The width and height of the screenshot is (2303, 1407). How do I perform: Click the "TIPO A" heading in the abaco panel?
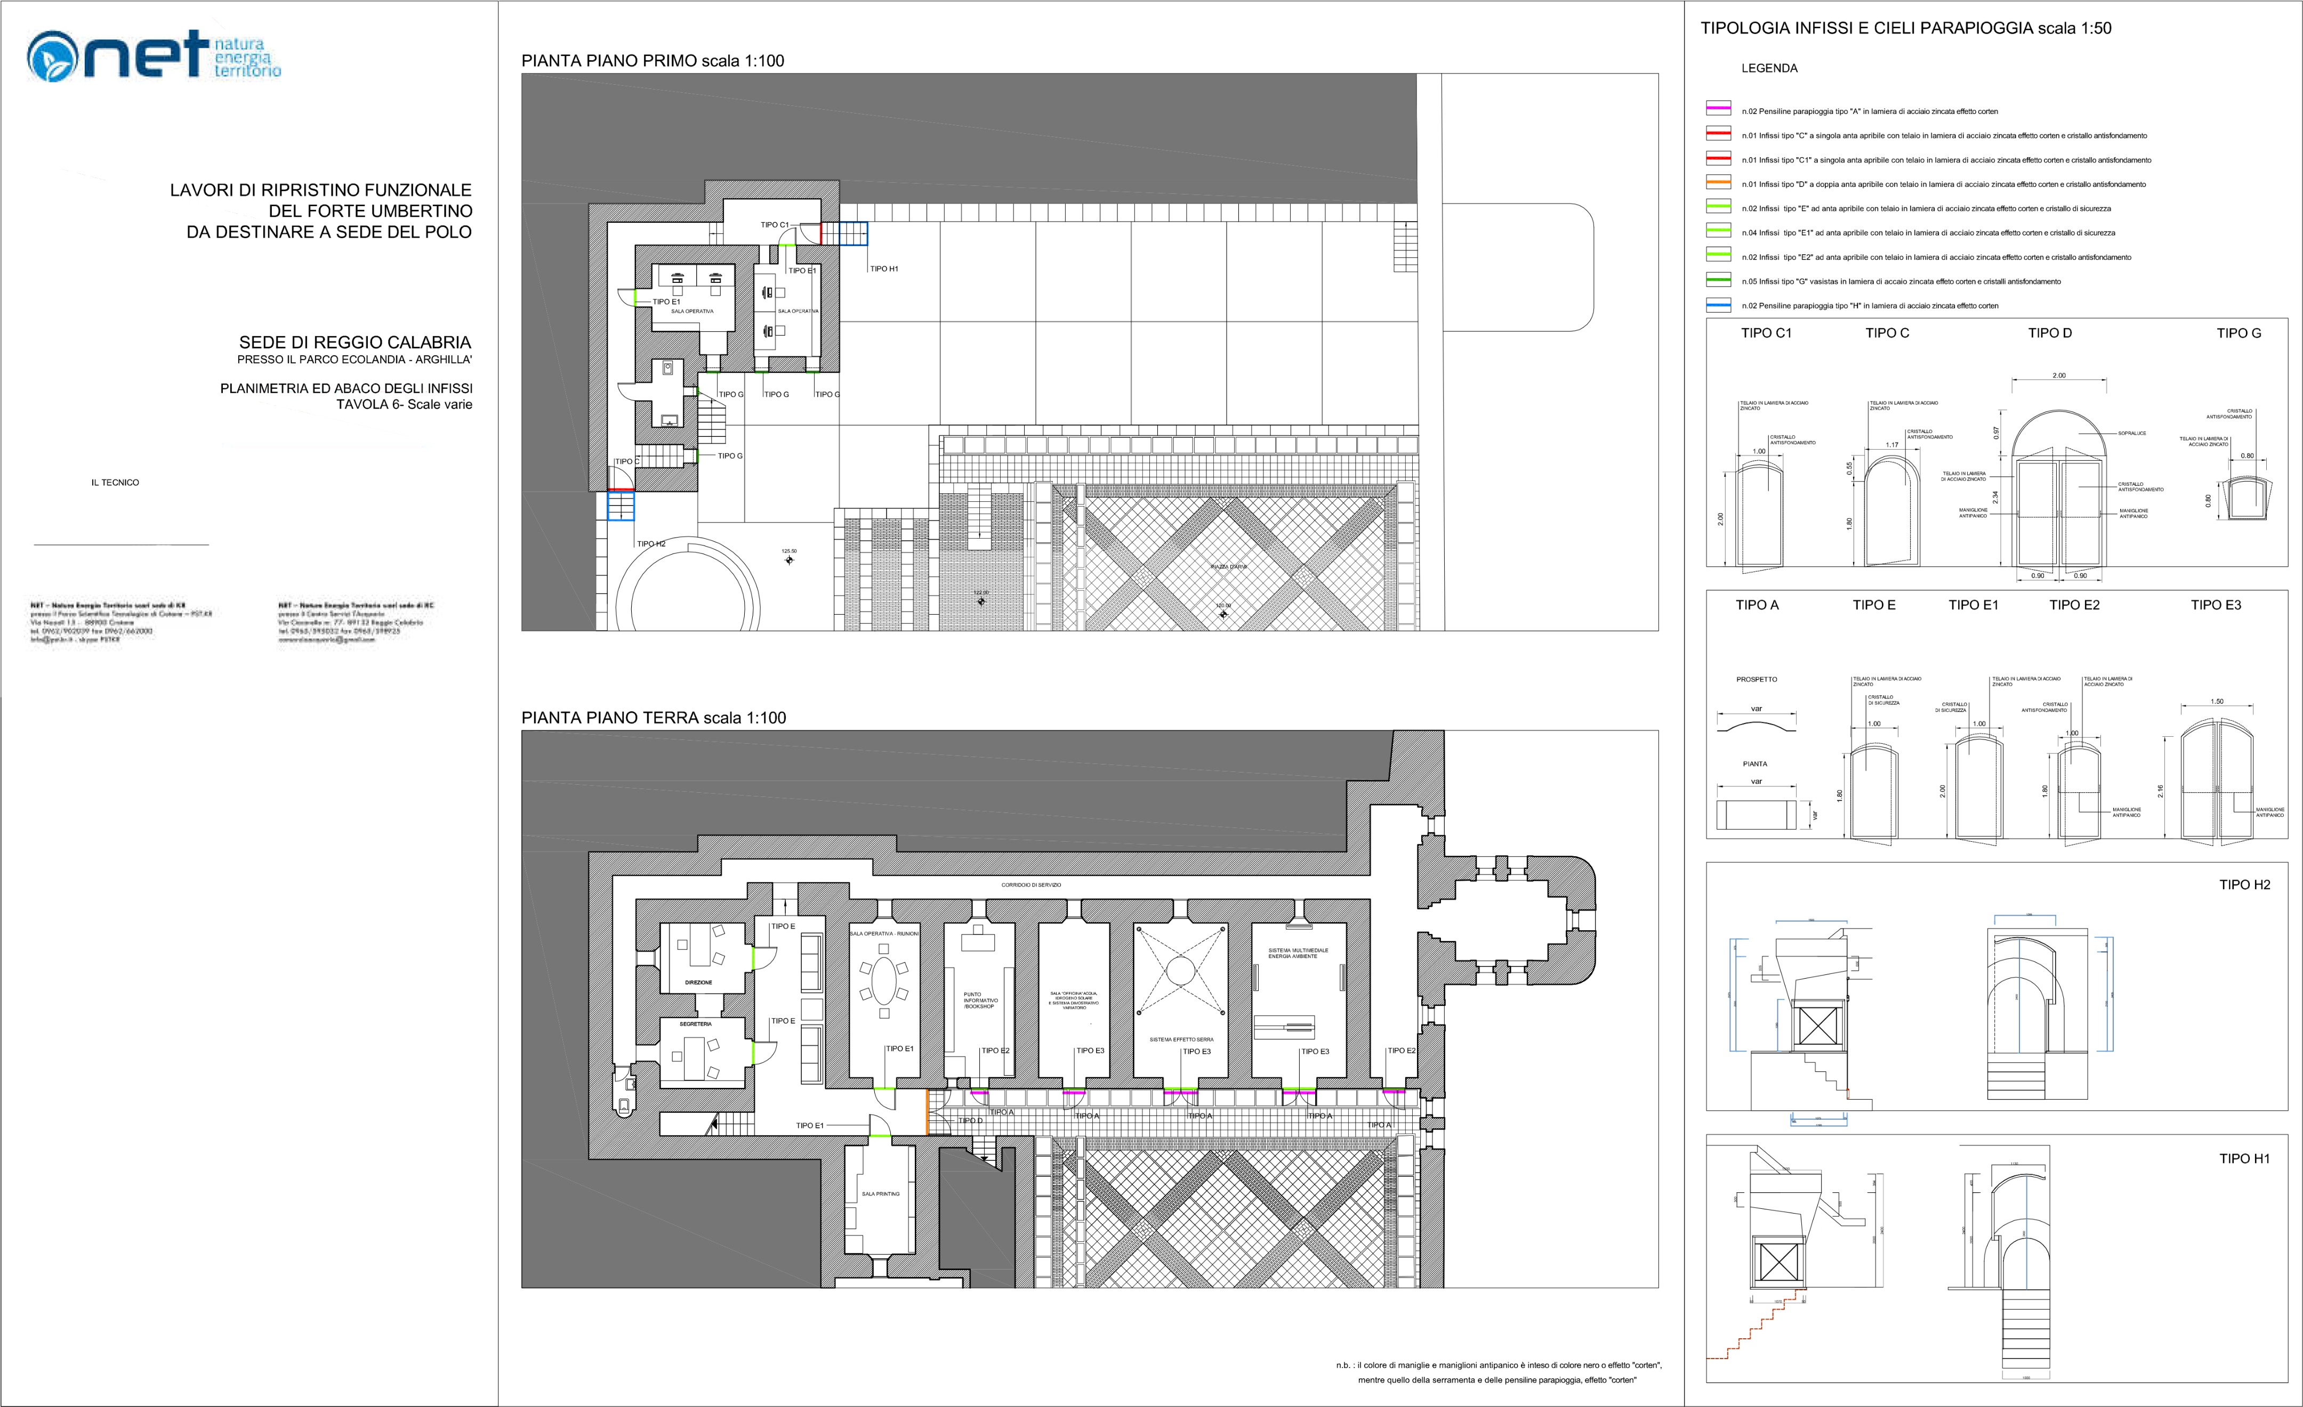[x=1757, y=605]
